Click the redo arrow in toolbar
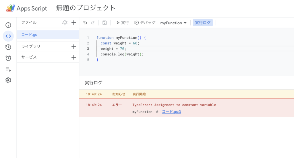The width and height of the screenshot is (294, 158). [x=92, y=23]
